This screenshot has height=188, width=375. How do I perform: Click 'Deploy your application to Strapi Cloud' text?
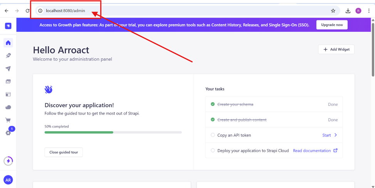[x=253, y=151]
